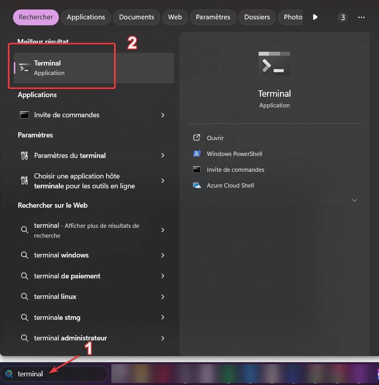379x385 pixels.
Task: Click the taskbar search field containing terminal
Action: [x=54, y=374]
